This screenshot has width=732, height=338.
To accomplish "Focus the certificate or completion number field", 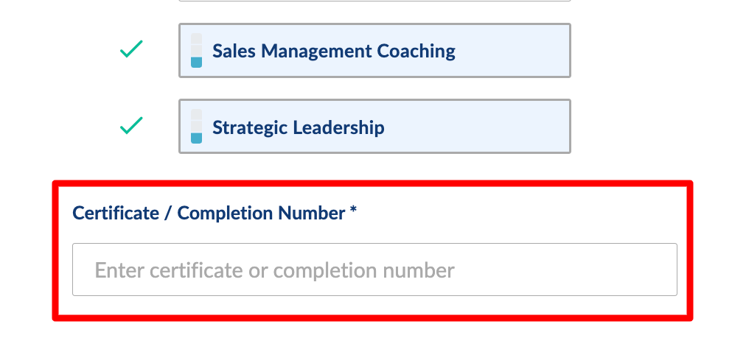I will tap(374, 270).
